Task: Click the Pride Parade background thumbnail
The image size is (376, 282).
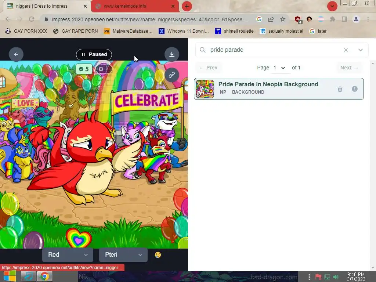Action: coord(205,89)
